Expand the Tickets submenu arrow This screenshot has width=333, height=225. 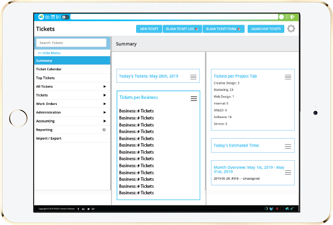coord(104,95)
